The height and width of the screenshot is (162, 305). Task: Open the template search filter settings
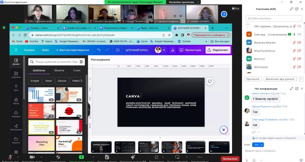[81, 62]
